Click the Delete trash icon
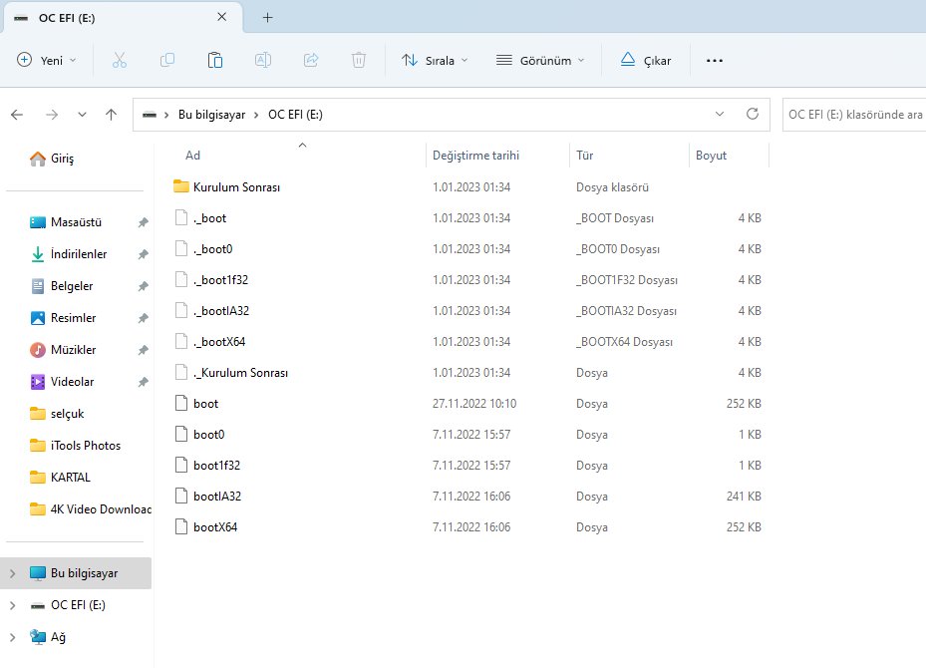 point(359,60)
